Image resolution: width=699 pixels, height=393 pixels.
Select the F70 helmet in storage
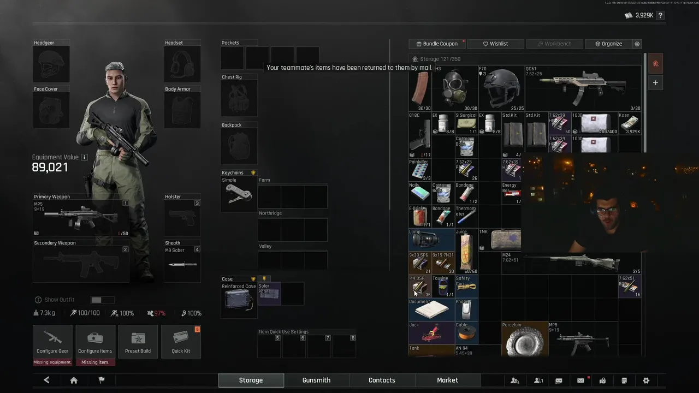point(501,88)
